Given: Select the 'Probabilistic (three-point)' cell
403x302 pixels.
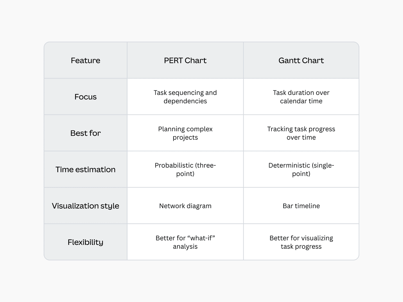Looking at the screenshot, I should pyautogui.click(x=185, y=170).
